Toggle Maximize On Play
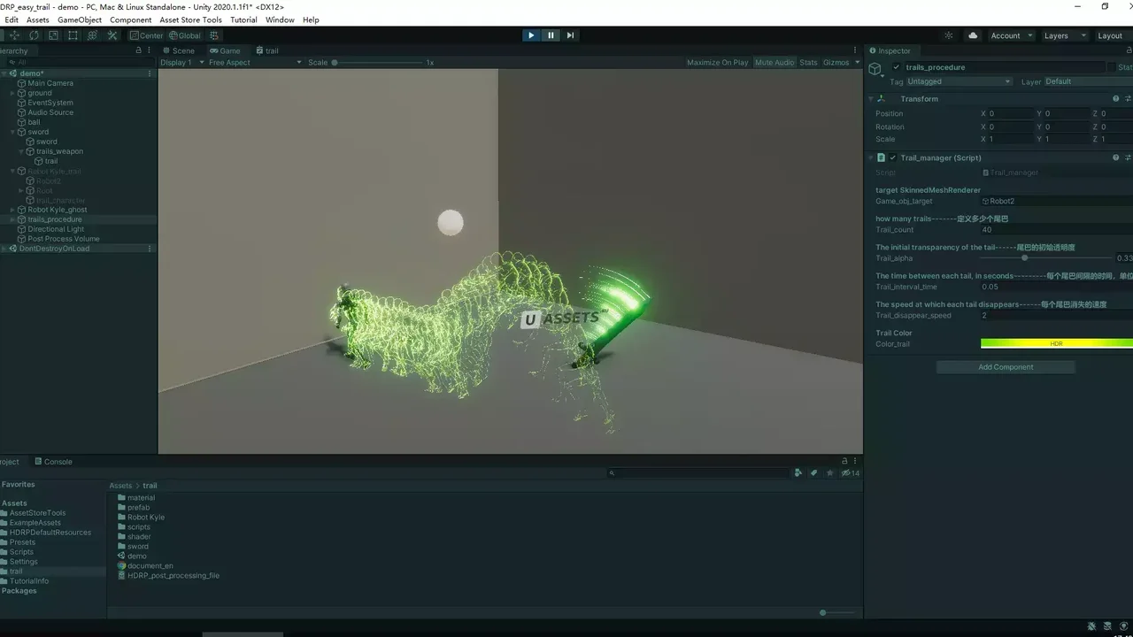Viewport: 1133px width, 637px height. pos(717,63)
